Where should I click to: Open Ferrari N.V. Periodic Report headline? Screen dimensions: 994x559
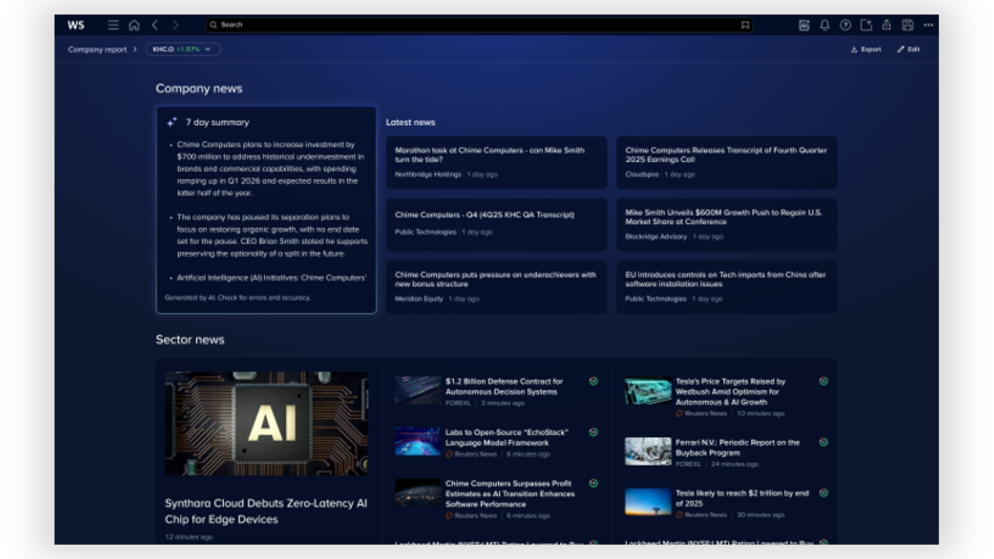pos(738,448)
